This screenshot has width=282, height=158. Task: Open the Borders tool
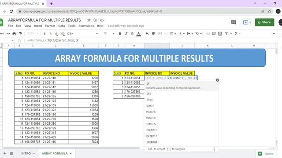tap(154, 34)
